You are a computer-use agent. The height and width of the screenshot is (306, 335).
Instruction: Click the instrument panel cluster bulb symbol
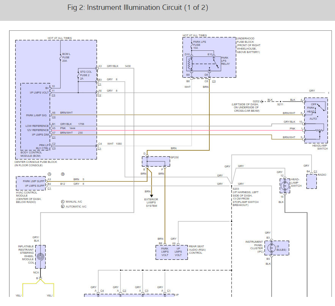tap(271, 248)
